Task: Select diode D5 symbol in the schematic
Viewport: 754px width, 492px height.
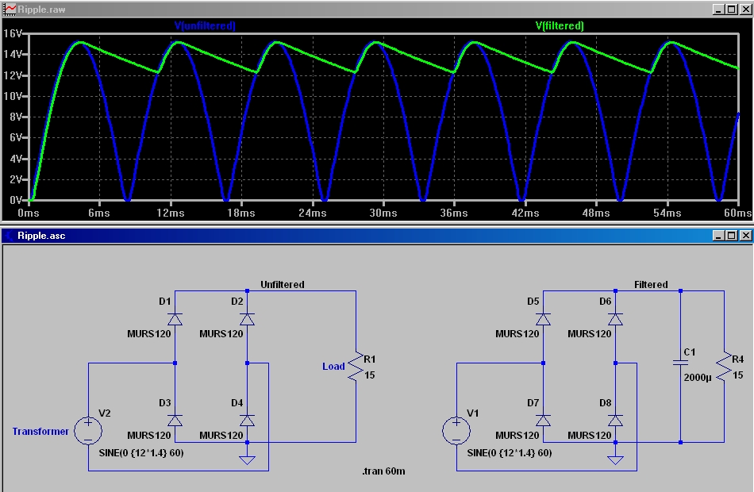Action: [x=544, y=319]
